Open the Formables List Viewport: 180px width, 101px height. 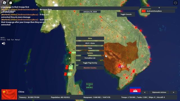(x=90, y=58)
